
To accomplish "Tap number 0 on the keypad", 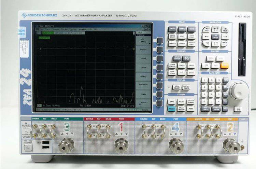I will pos(204,101).
